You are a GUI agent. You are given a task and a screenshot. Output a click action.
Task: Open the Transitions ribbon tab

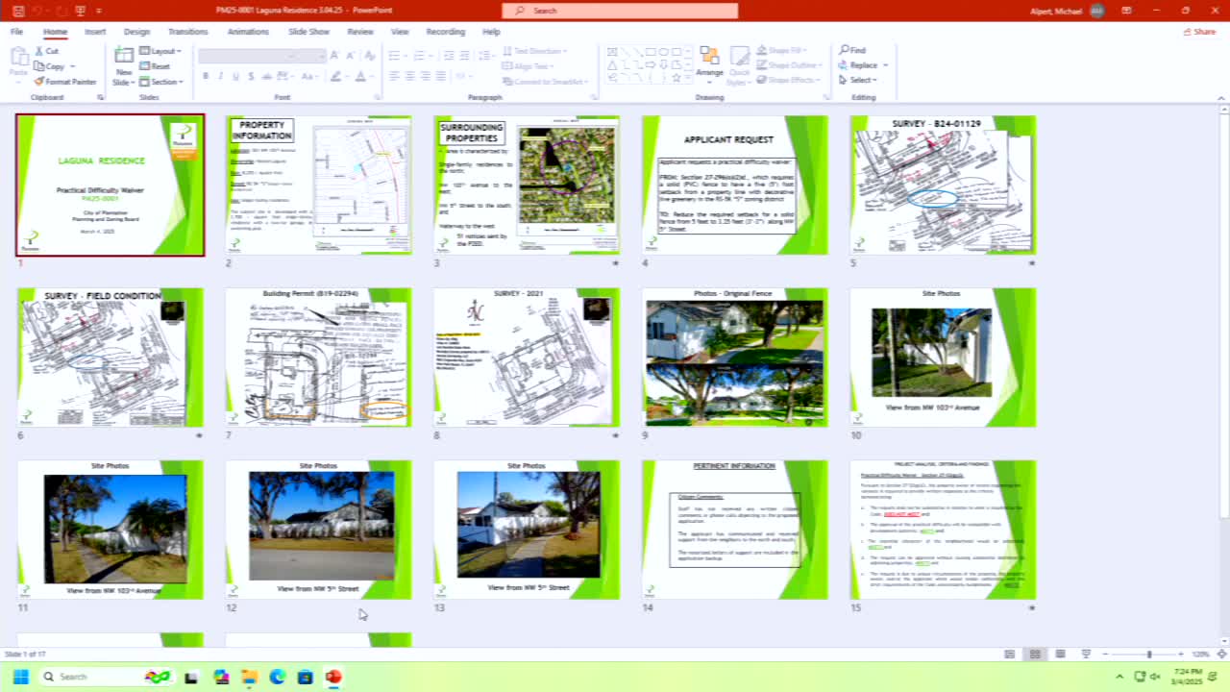(188, 32)
